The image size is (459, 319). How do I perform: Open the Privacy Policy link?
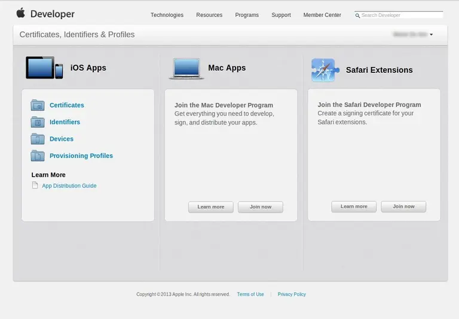292,294
